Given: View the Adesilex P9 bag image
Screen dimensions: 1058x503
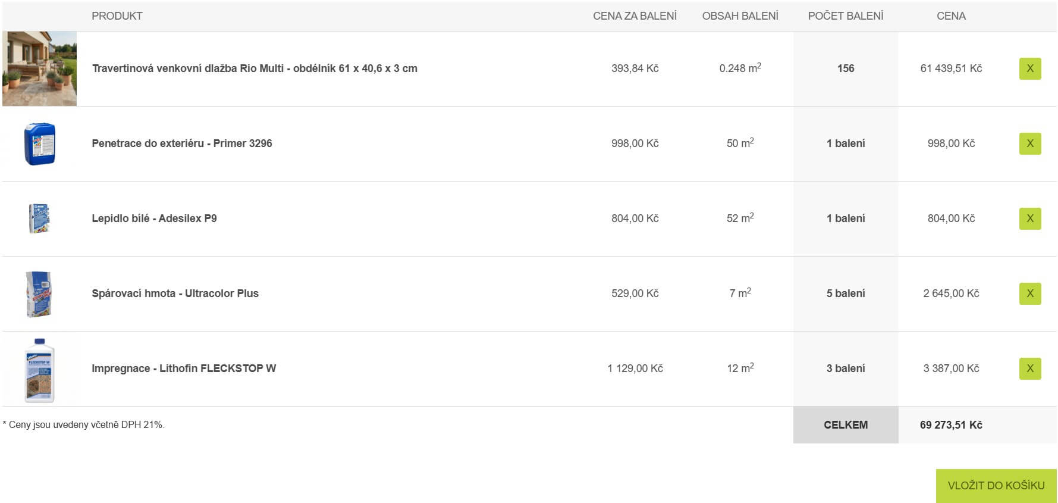Looking at the screenshot, I should point(39,218).
